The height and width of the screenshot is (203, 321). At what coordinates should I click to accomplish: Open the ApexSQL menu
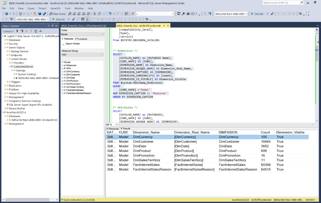click(x=55, y=8)
